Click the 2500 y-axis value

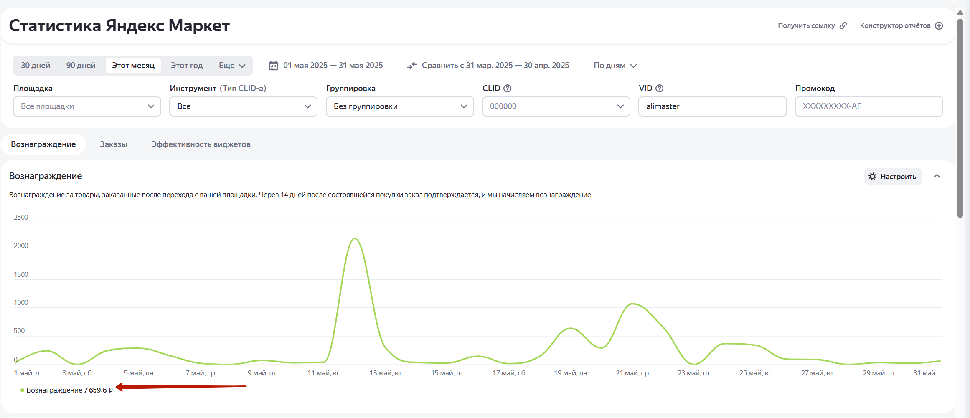(21, 217)
